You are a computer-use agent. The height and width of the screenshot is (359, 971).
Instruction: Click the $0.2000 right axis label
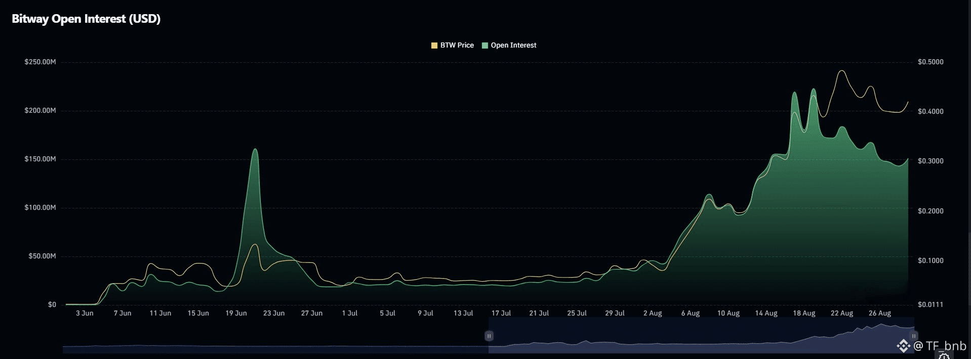[930, 211]
